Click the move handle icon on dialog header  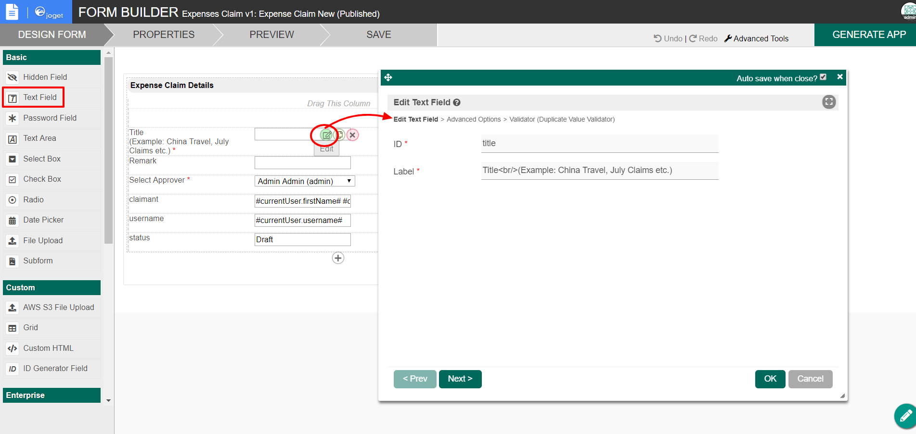388,77
